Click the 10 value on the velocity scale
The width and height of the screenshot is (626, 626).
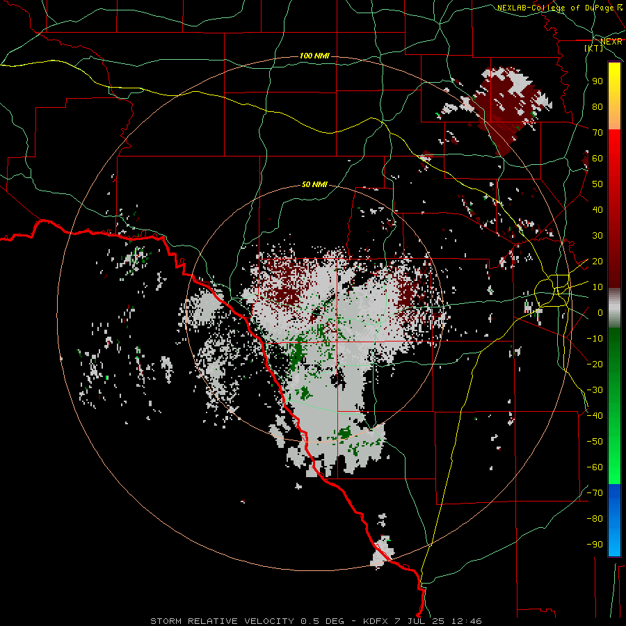pyautogui.click(x=597, y=287)
